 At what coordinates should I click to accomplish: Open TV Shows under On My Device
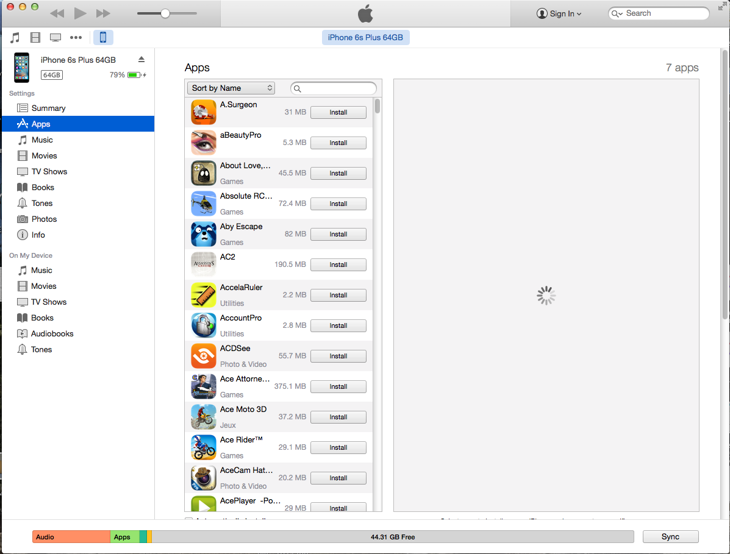pyautogui.click(x=78, y=302)
